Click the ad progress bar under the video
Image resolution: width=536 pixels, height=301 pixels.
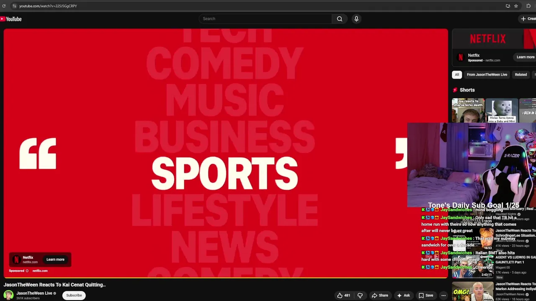[x=226, y=278]
